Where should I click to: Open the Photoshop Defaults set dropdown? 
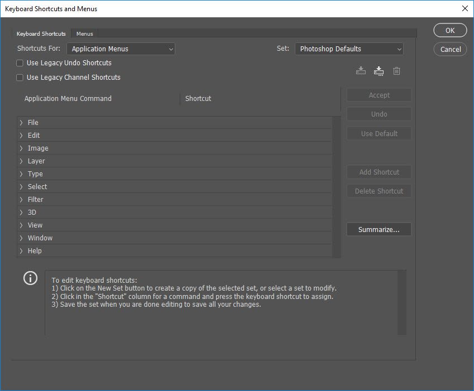click(348, 49)
